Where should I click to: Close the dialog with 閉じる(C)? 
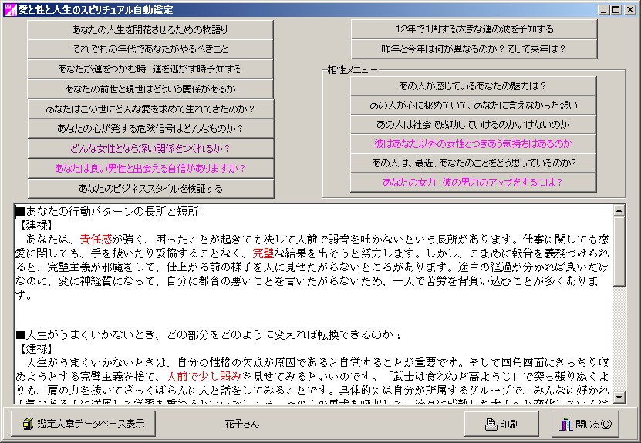585,424
